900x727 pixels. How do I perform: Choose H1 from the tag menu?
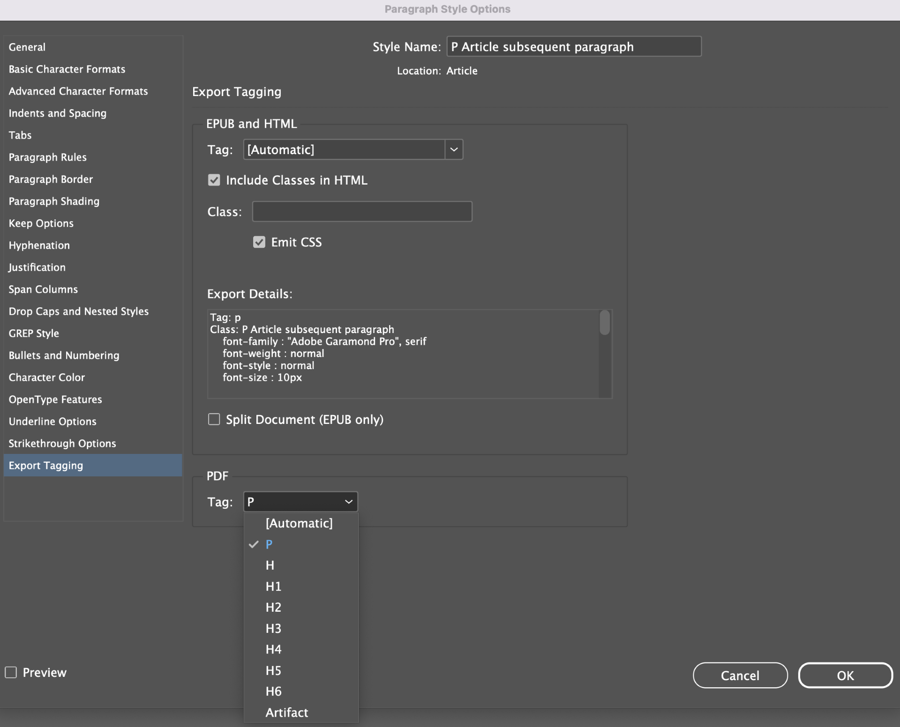tap(273, 586)
